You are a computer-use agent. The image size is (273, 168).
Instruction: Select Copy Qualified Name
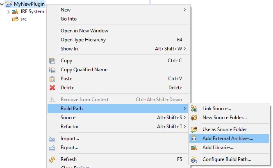(84, 70)
